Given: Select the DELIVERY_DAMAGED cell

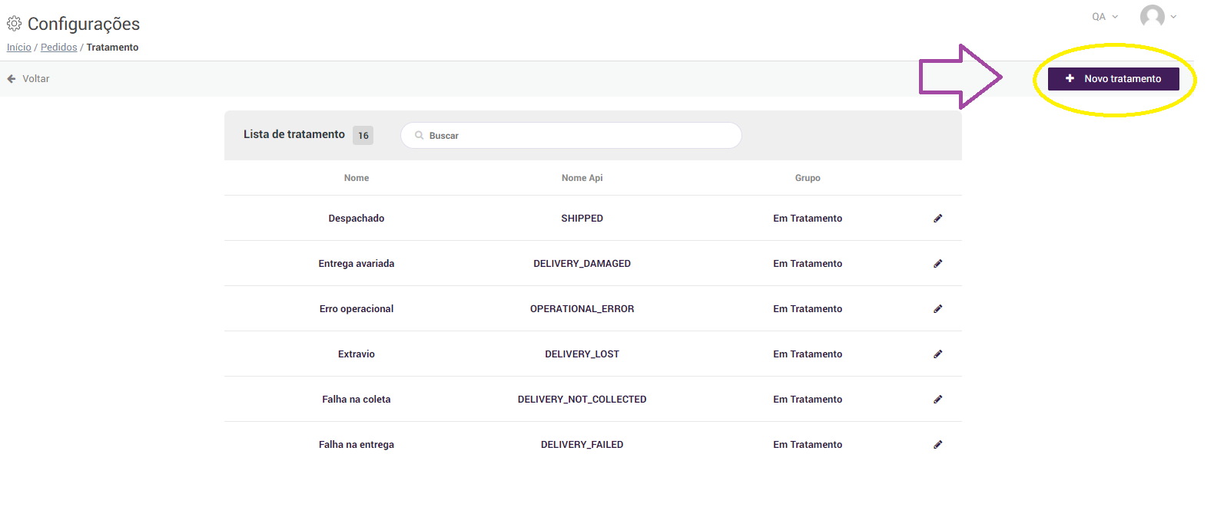Looking at the screenshot, I should tap(582, 264).
